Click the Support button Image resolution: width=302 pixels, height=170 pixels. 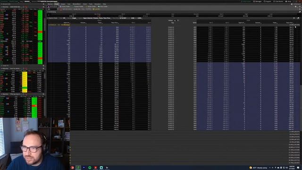(x=268, y=1)
